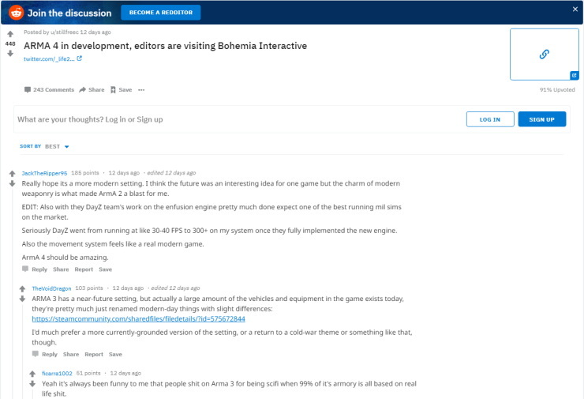Click the Become a Redditor button
This screenshot has height=399, width=584.
(161, 12)
